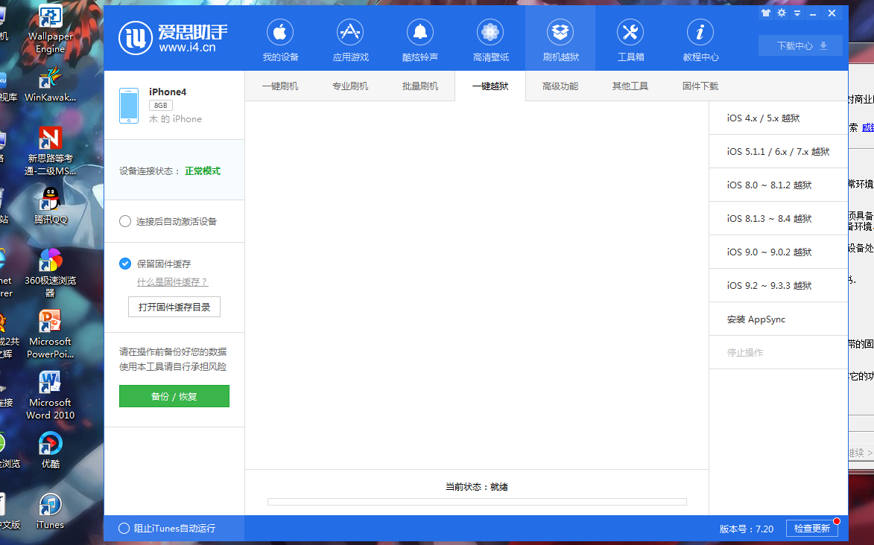Open 什么是固件缓存？ link
This screenshot has height=545, width=874.
[172, 282]
